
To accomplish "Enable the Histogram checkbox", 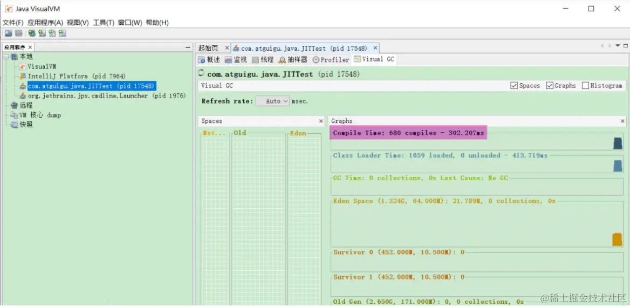I will (585, 86).
